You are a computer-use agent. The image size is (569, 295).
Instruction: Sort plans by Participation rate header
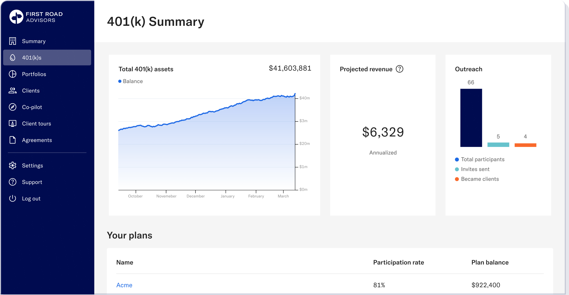398,262
